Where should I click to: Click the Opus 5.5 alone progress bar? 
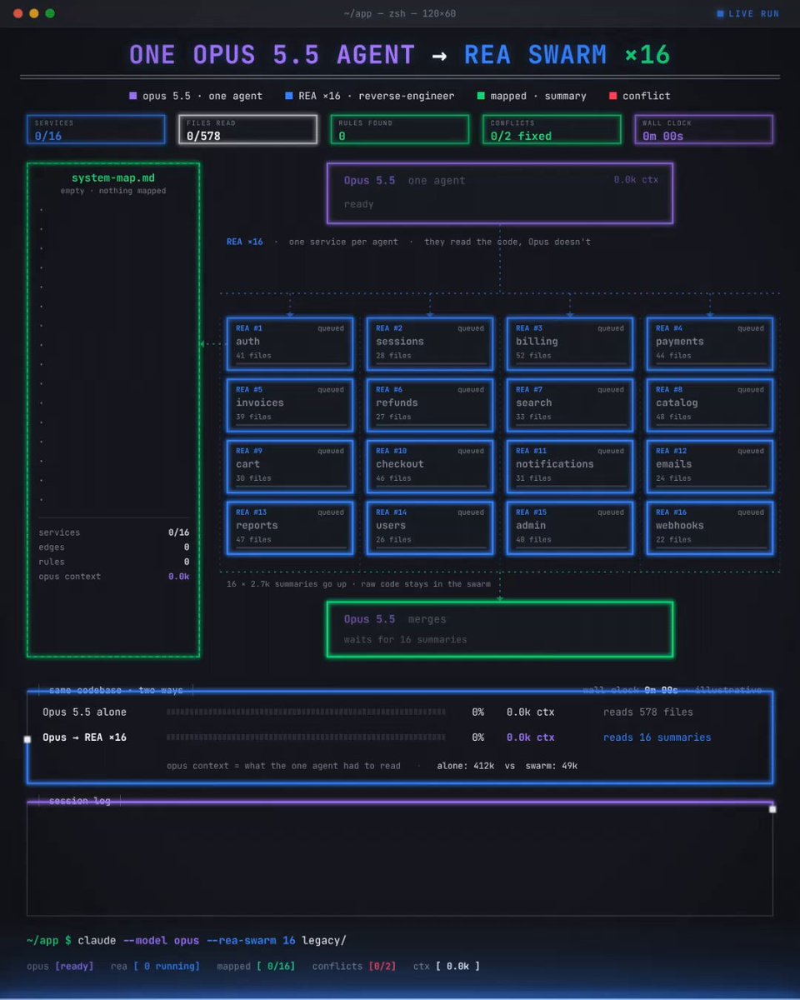(x=306, y=712)
